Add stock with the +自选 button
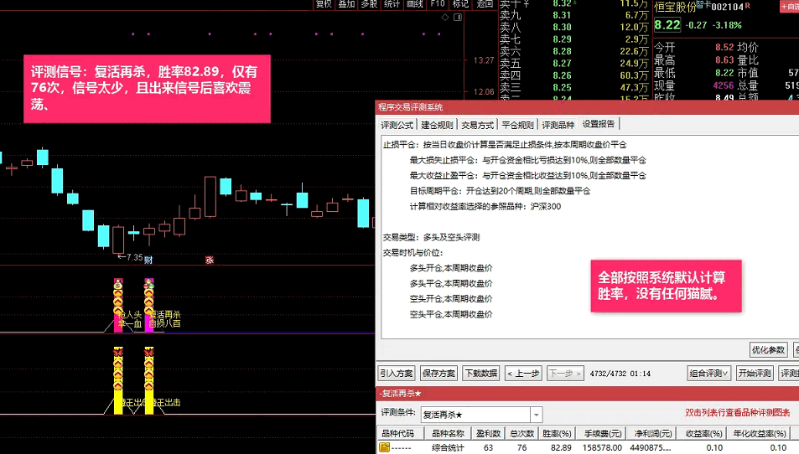Screen dimensions: 799x454 790,6
